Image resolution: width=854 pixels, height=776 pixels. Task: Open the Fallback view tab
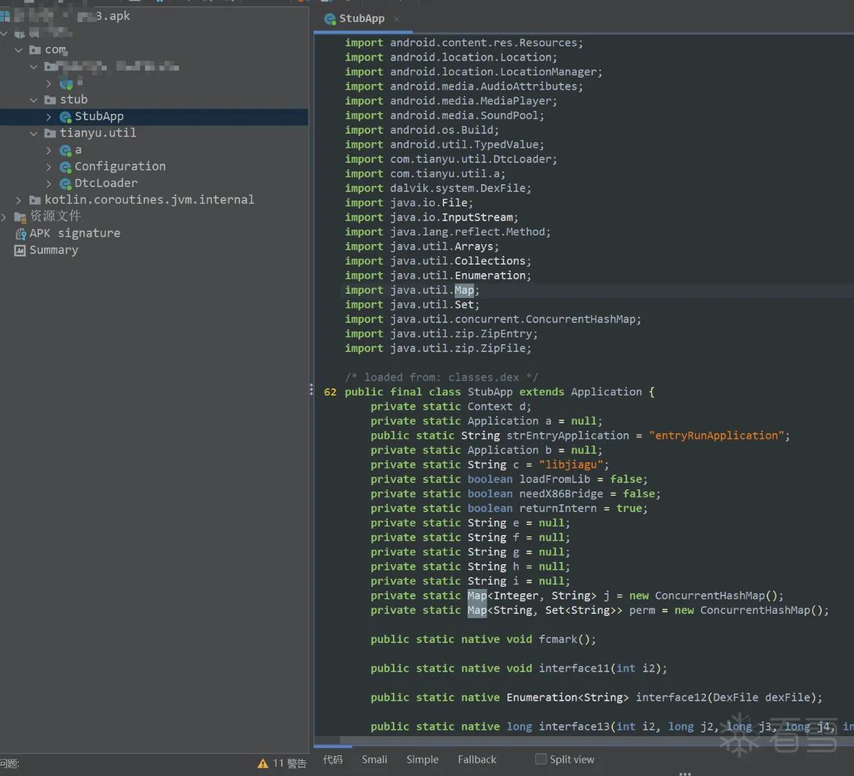[477, 760]
